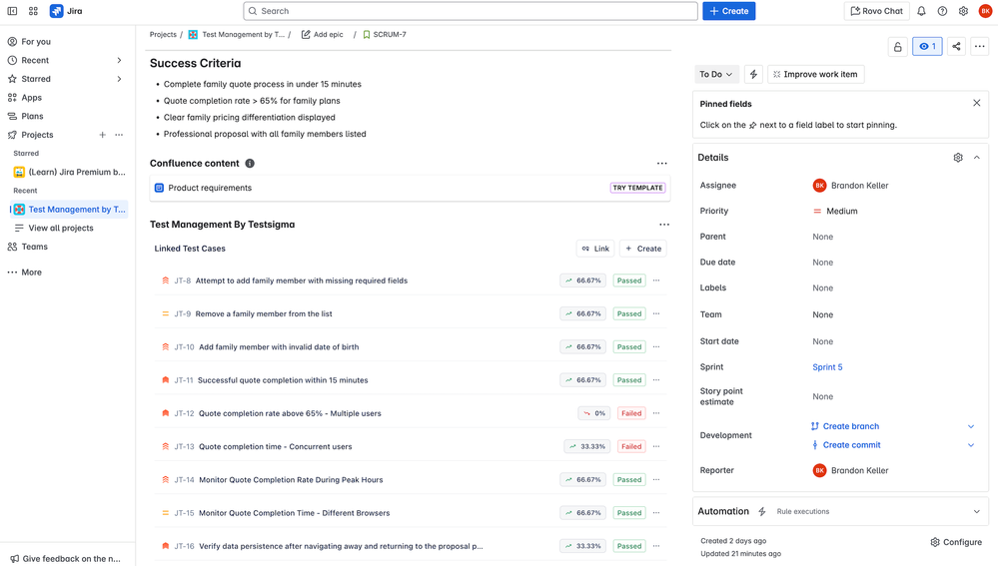Screen dimensions: 998x566
Task: Open Projects more options ellipsis
Action: [x=119, y=135]
